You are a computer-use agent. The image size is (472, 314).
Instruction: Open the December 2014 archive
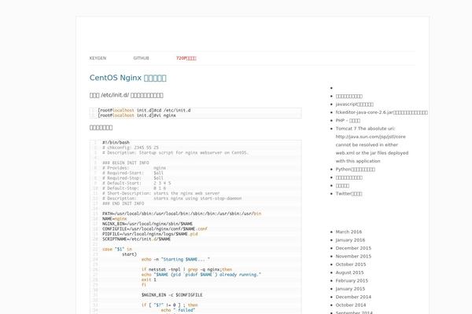(x=353, y=297)
